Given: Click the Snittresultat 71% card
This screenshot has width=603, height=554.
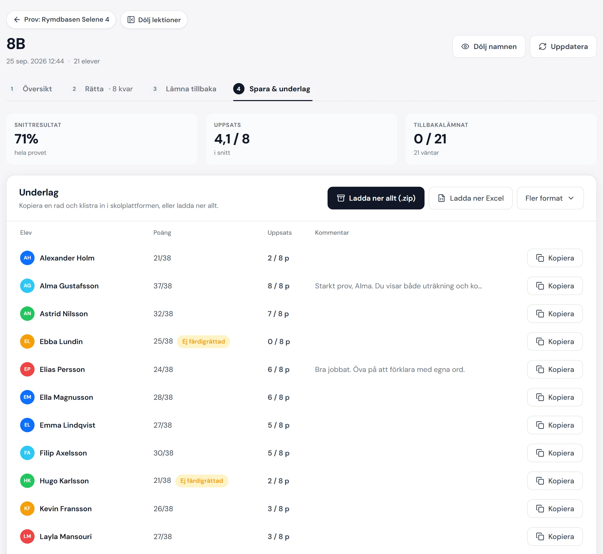Looking at the screenshot, I should point(102,139).
